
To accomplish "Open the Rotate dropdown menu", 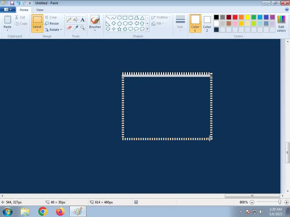I will (53, 29).
